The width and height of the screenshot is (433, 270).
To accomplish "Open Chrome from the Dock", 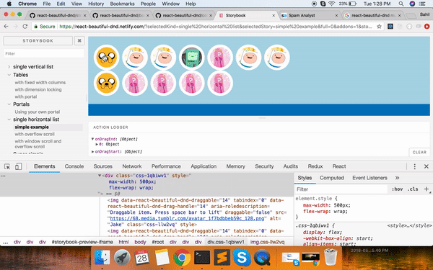I will 182,258.
